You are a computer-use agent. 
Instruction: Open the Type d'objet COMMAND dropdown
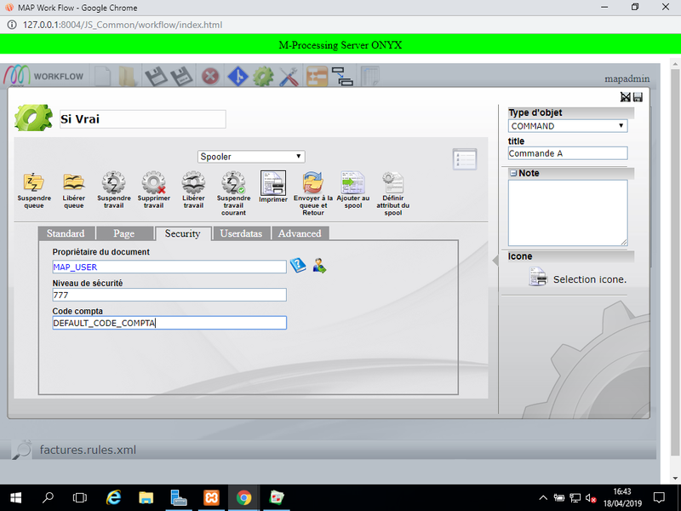567,126
